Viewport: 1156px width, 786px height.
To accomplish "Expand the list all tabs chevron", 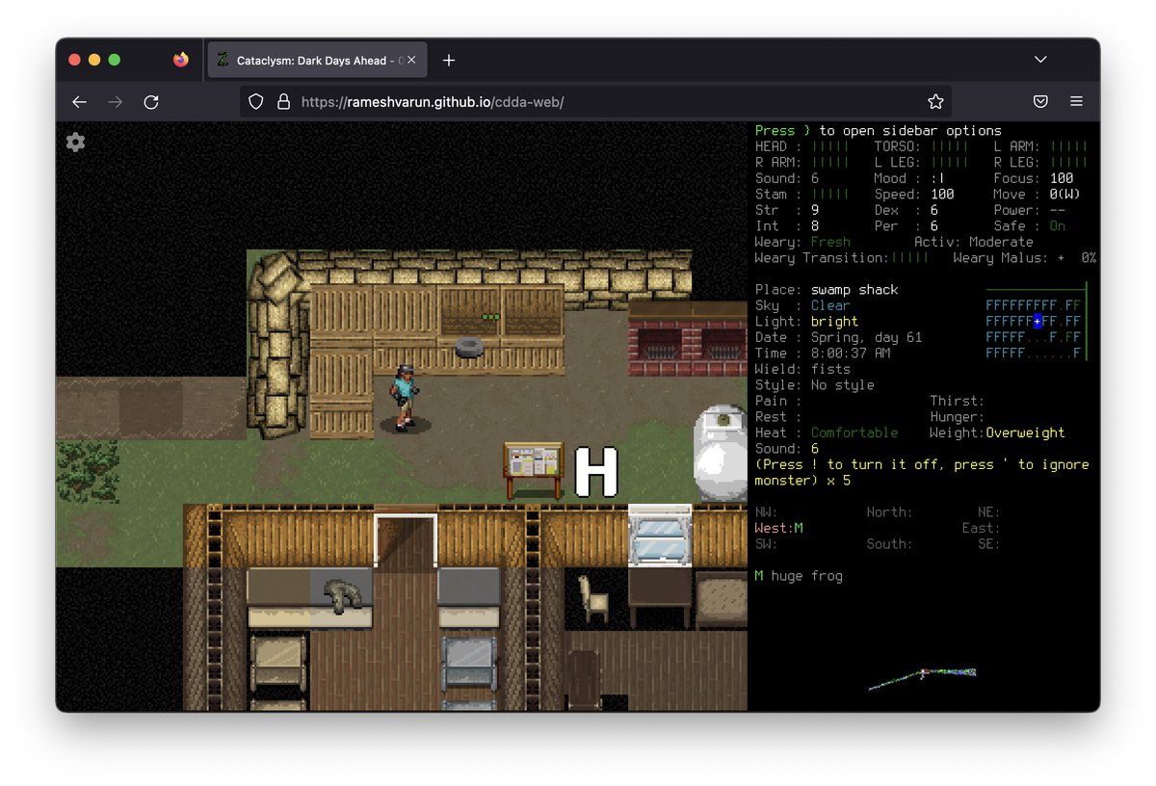I will [1040, 60].
